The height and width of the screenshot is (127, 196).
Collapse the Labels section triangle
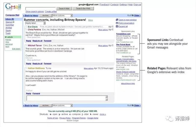point(6,37)
